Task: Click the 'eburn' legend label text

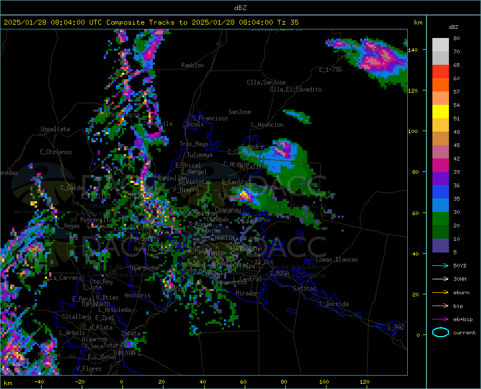Action: 461,292
